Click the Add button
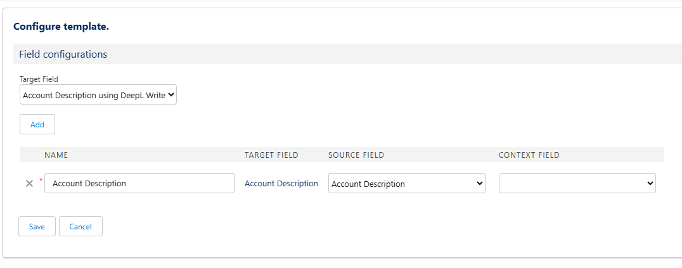 pos(37,124)
